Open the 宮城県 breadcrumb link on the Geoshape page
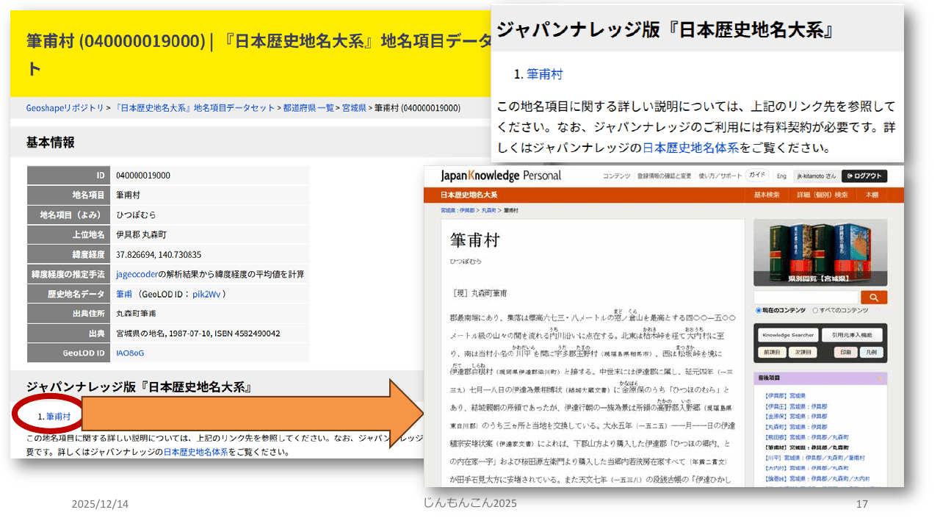The height and width of the screenshot is (529, 940). (x=355, y=108)
